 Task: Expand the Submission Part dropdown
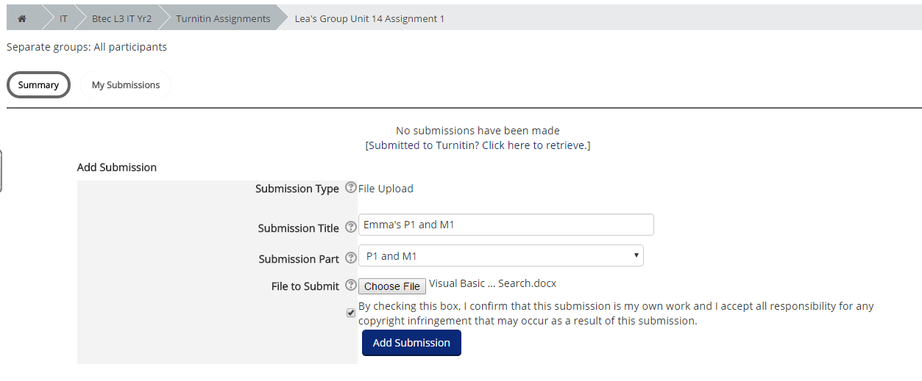[x=500, y=256]
